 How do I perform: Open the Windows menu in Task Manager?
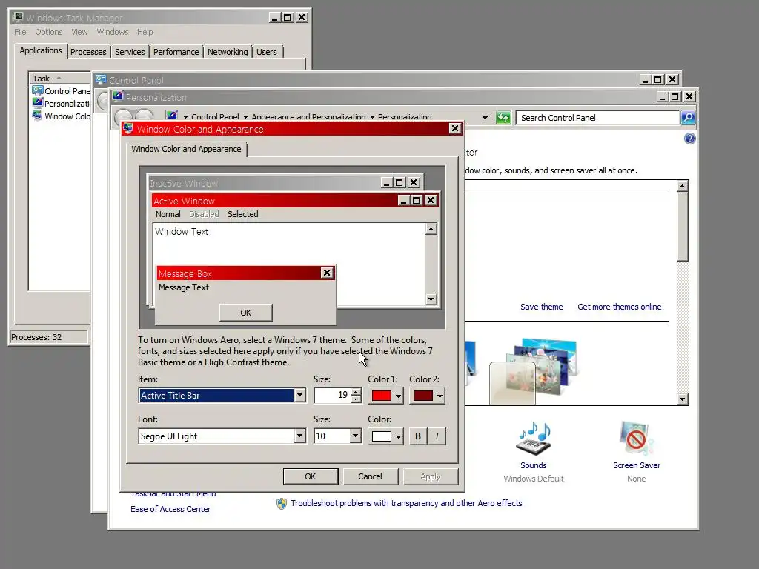113,32
